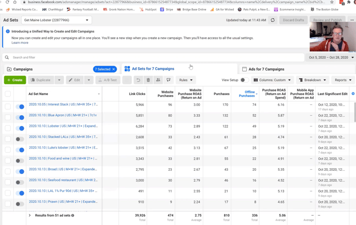The image size is (356, 225).
Task: Click the preview comment icon in toolbar
Action: [168, 80]
